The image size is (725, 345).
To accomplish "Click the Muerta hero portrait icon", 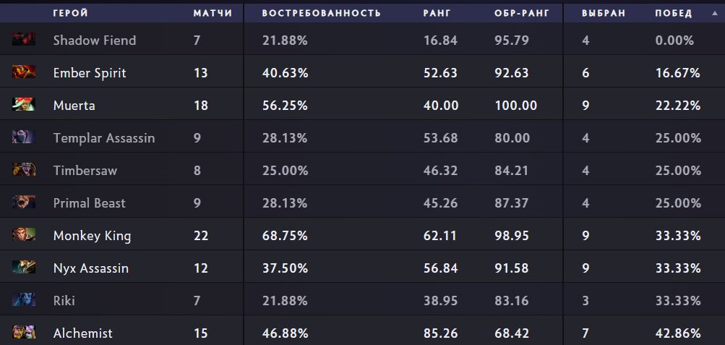I will coord(24,105).
